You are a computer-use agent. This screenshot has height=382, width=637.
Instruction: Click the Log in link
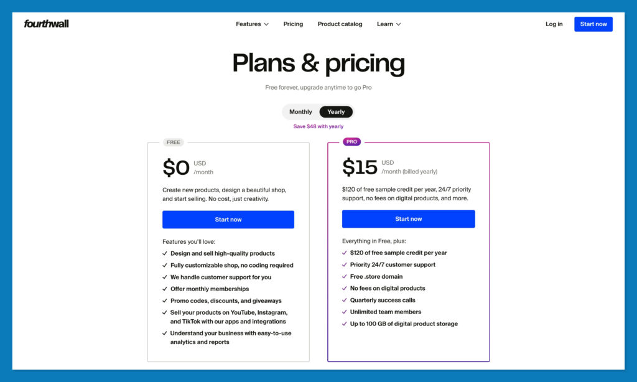(x=554, y=24)
